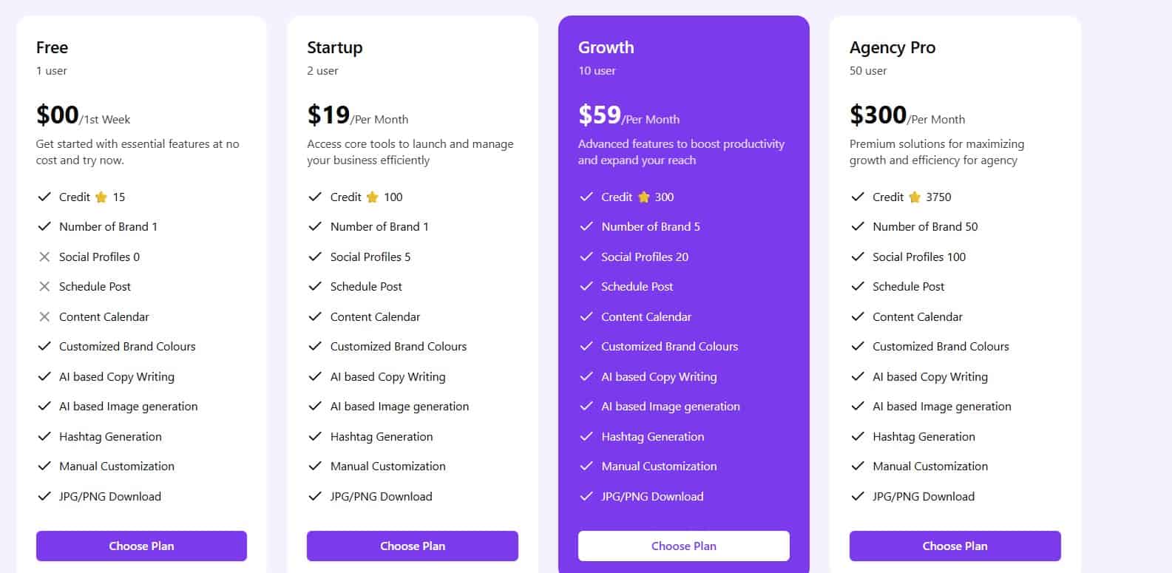Click the AI based Copy Writing row in Startup
The width and height of the screenshot is (1172, 573).
[x=387, y=376]
